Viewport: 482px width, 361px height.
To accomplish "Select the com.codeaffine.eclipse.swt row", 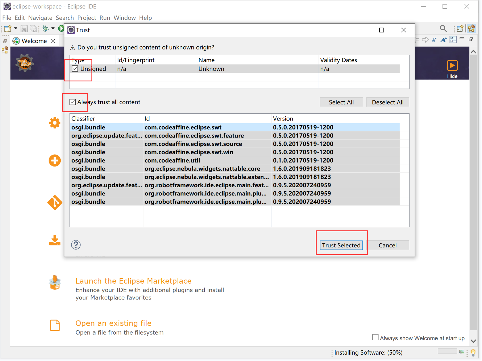I will 235,127.
